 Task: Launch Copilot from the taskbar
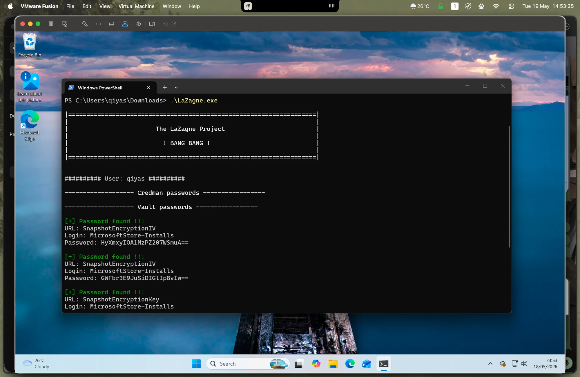[x=316, y=364]
